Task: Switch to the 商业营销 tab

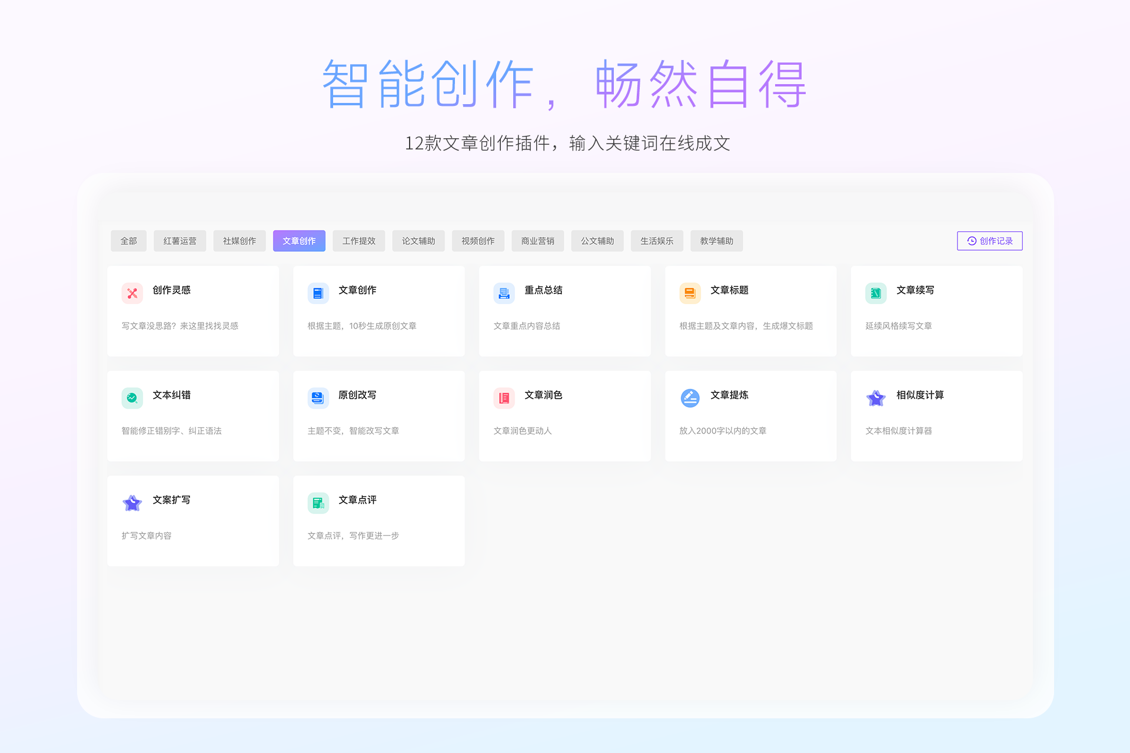Action: [x=537, y=241]
